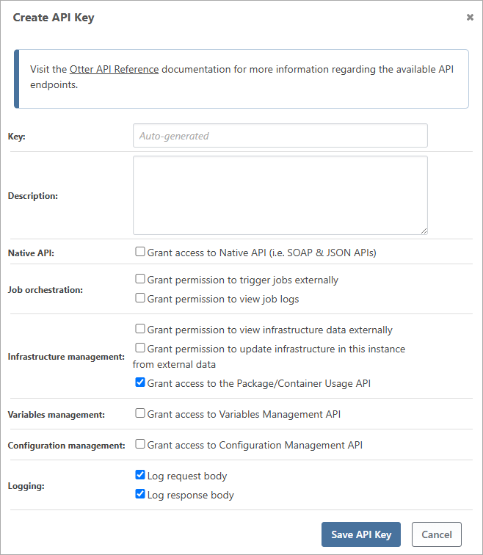
Task: Click the Logging label
Action: [26, 486]
